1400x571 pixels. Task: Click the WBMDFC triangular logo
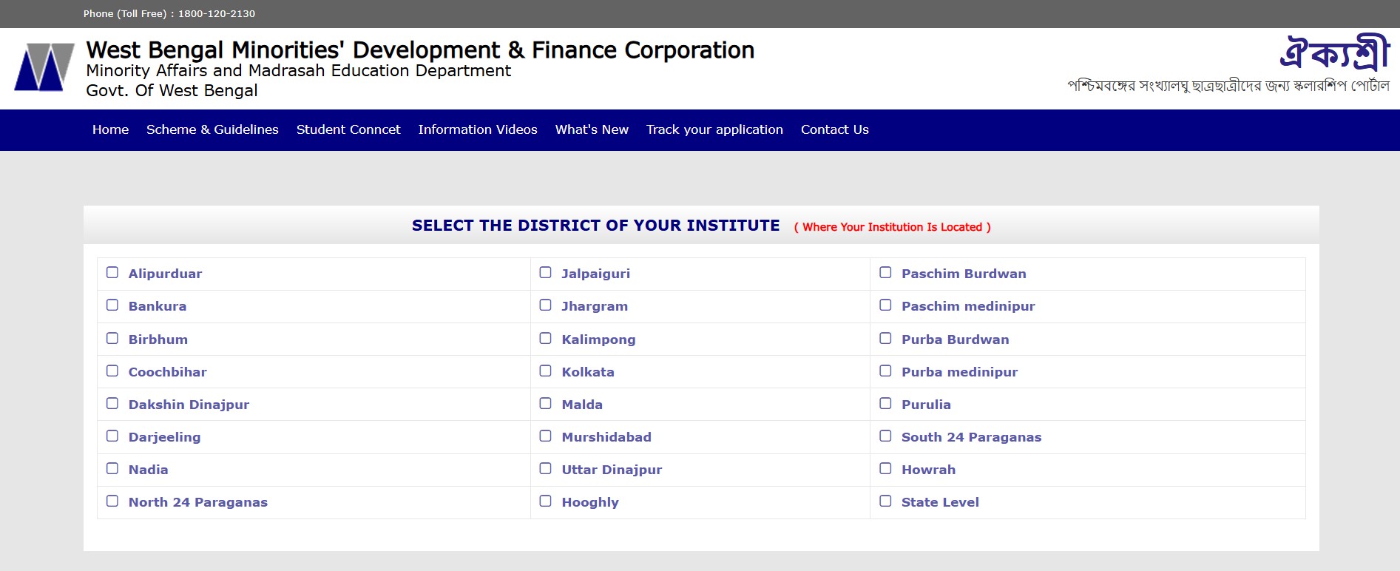(x=44, y=67)
